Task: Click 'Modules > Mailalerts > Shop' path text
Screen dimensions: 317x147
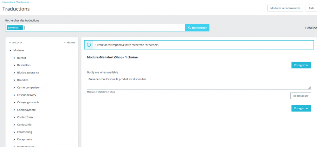Action: (101, 92)
